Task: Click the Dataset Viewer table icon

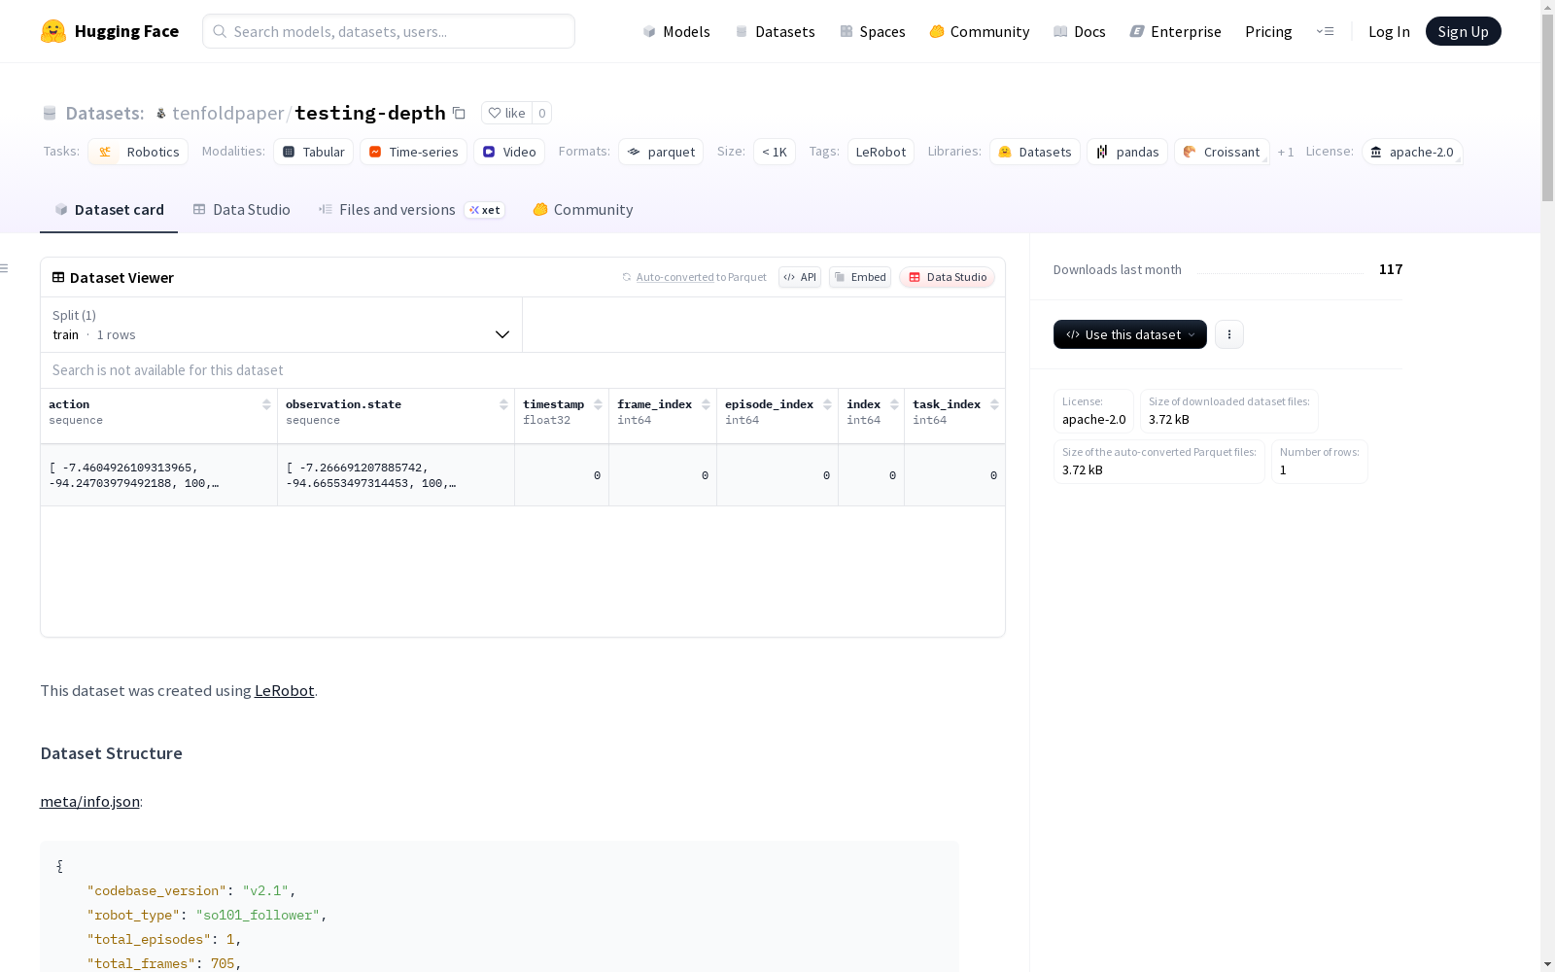Action: pos(58,277)
